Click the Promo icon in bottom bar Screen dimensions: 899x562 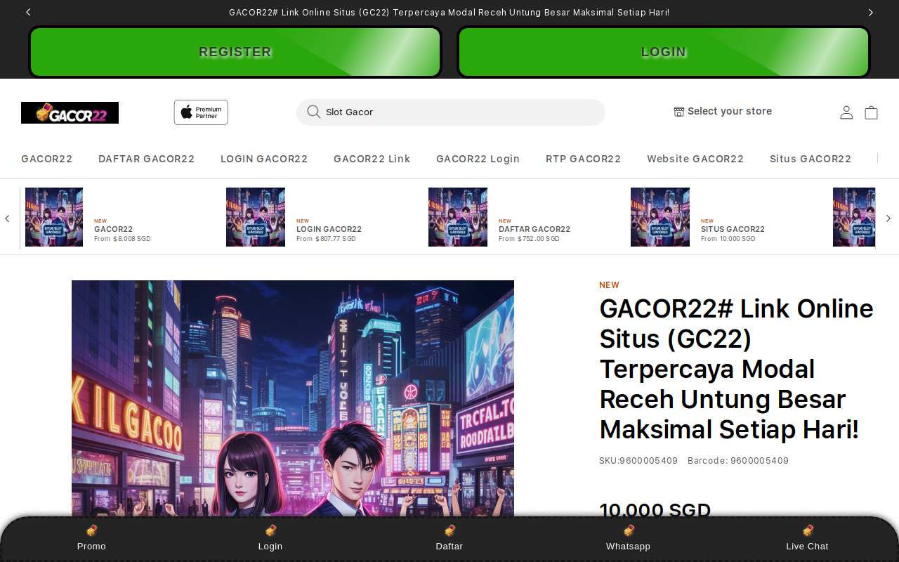coord(91,530)
